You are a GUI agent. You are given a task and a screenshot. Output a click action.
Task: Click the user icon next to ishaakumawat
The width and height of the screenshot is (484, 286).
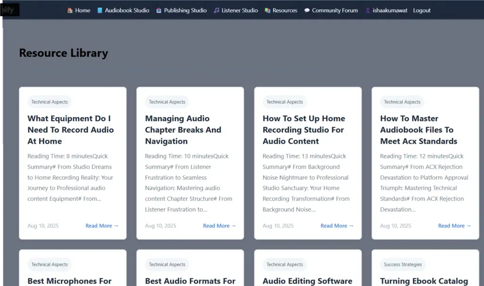coord(367,10)
